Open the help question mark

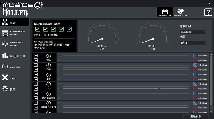(x=208, y=12)
